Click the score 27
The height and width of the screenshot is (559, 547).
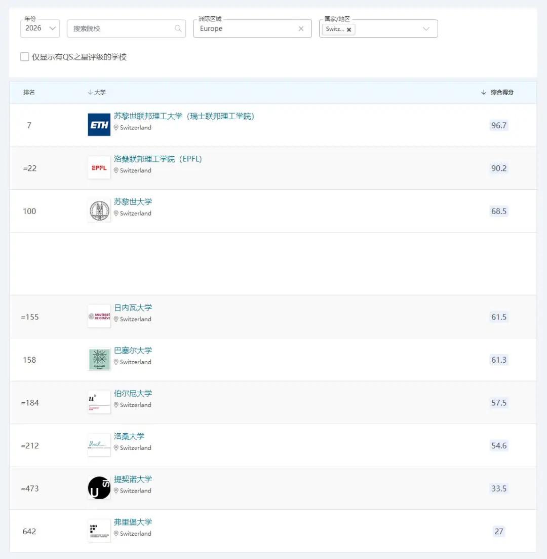coord(498,532)
